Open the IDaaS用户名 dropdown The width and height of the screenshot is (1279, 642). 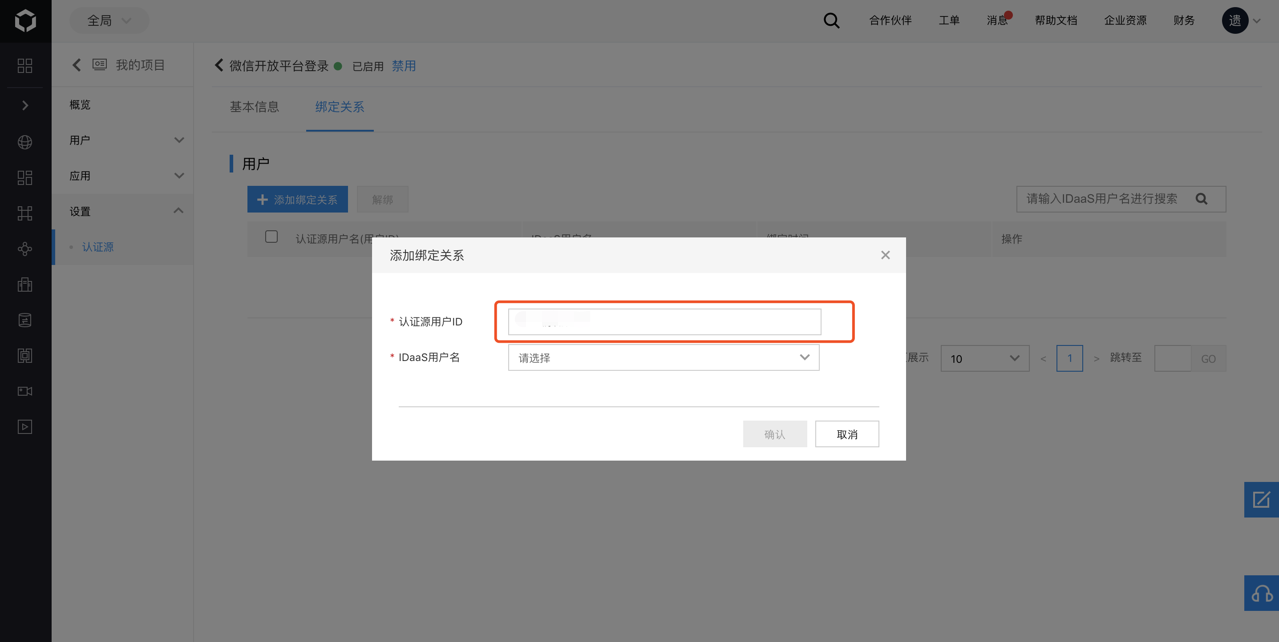[664, 358]
